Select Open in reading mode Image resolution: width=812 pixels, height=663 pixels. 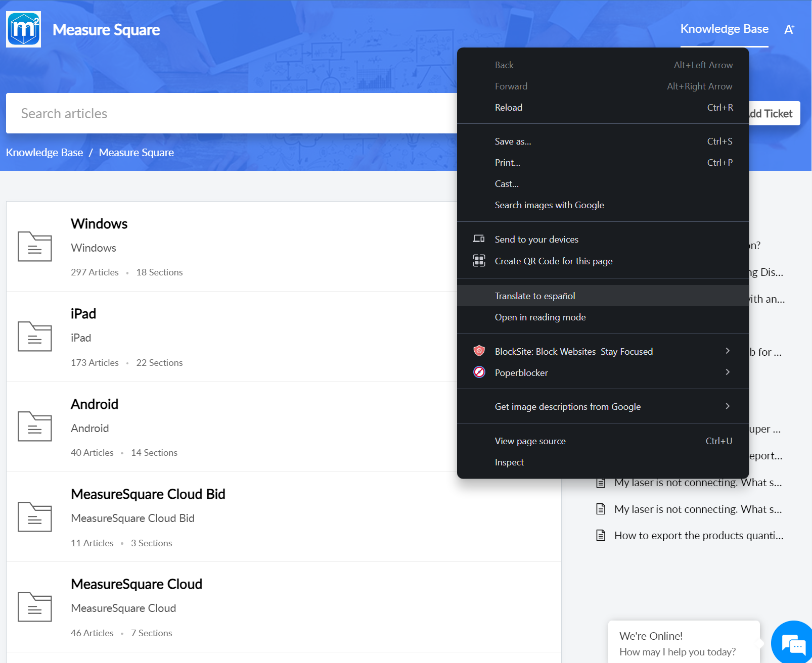pos(603,317)
